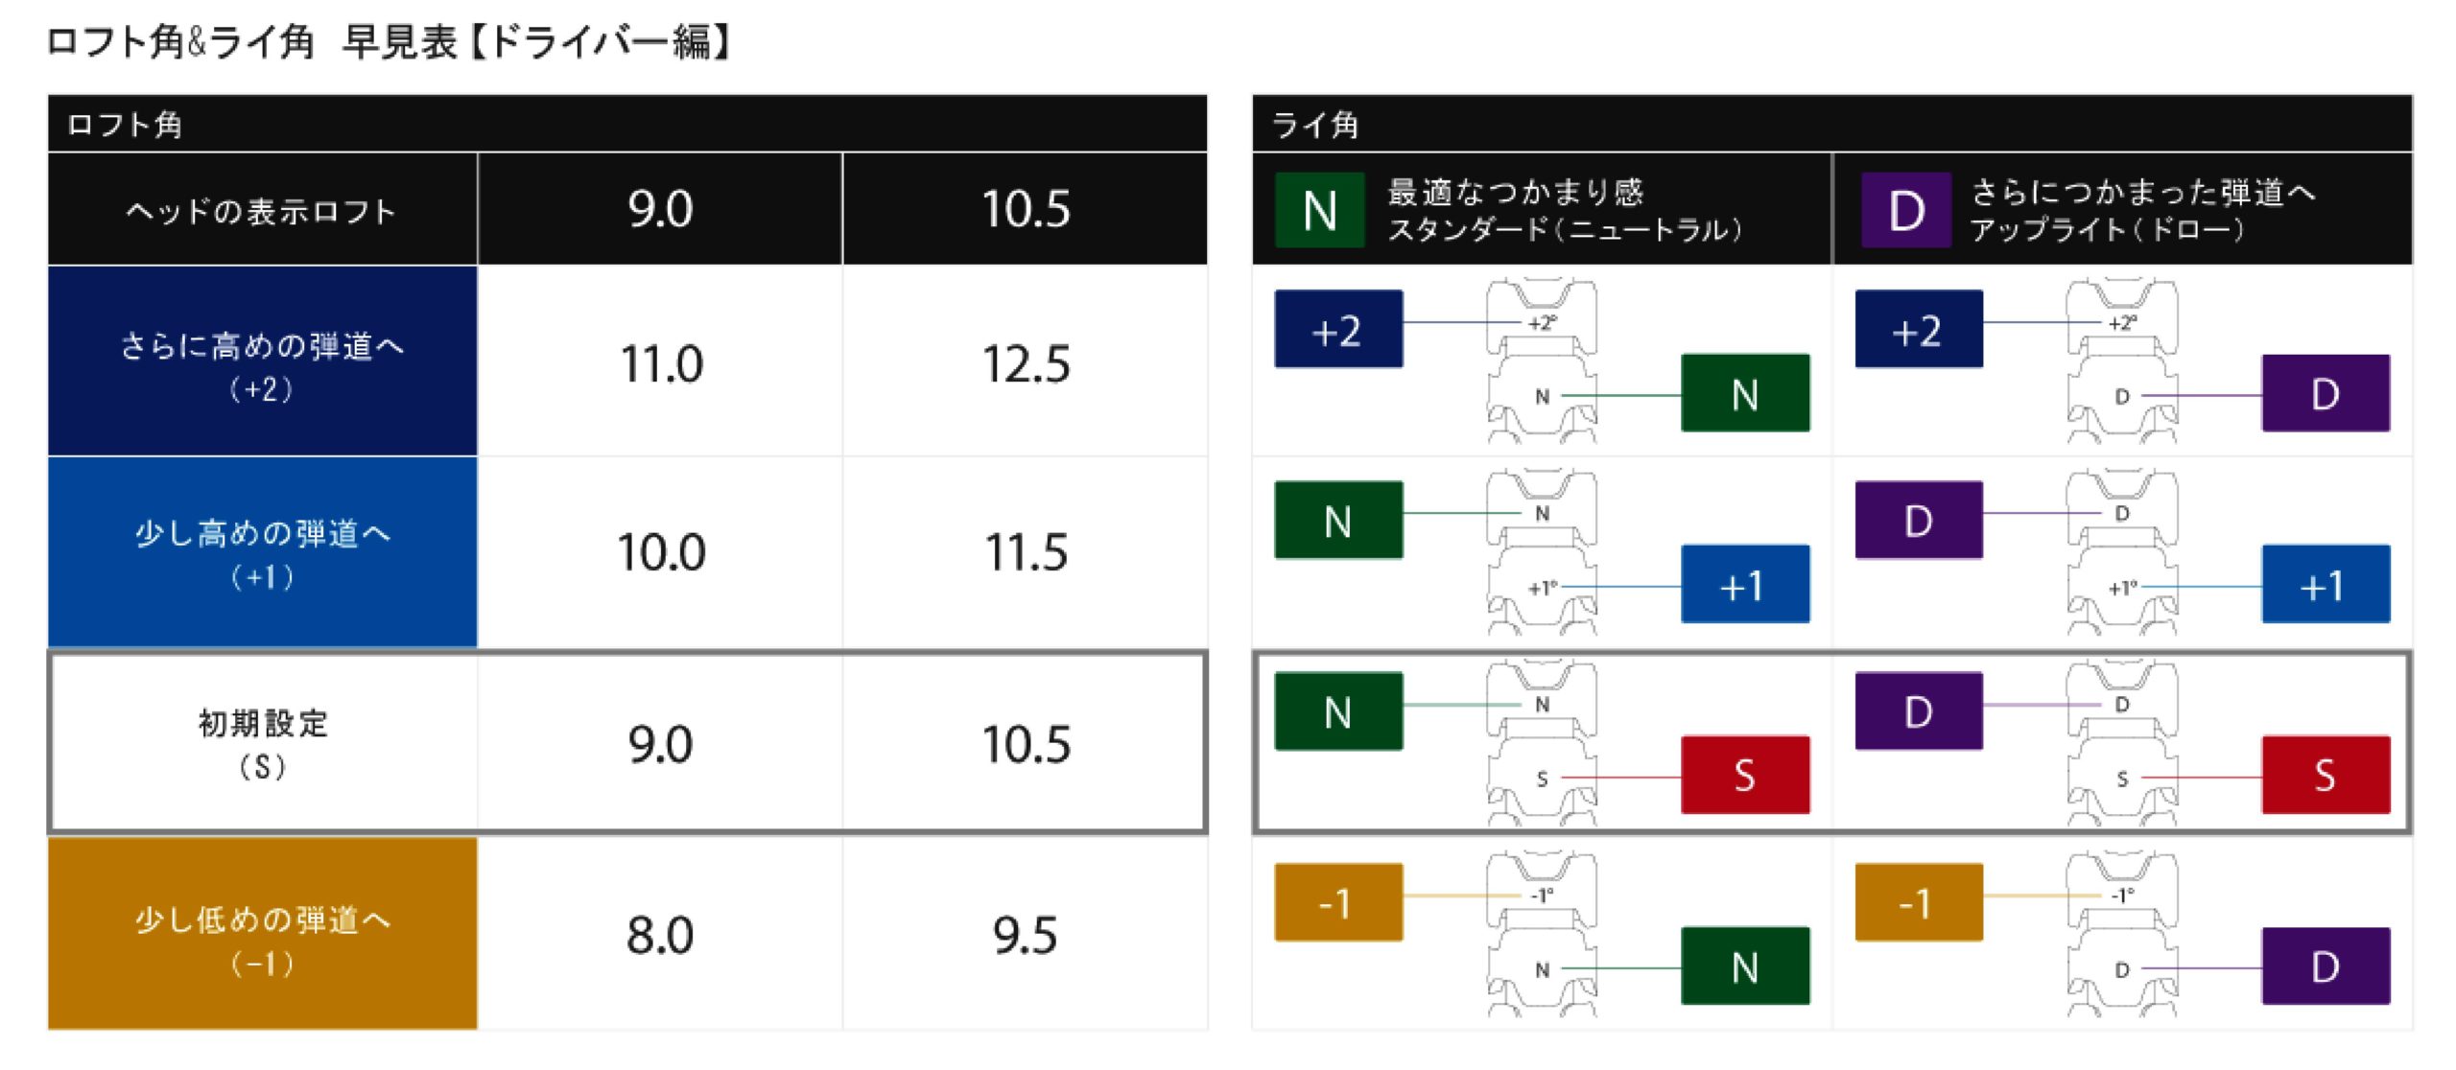Click the 10.5 column header
Viewport: 2456px width, 1070px height.
tap(1026, 209)
